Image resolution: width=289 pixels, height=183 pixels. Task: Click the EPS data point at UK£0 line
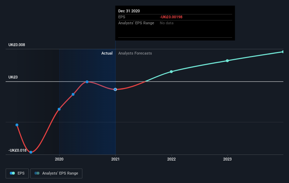[x=87, y=82]
